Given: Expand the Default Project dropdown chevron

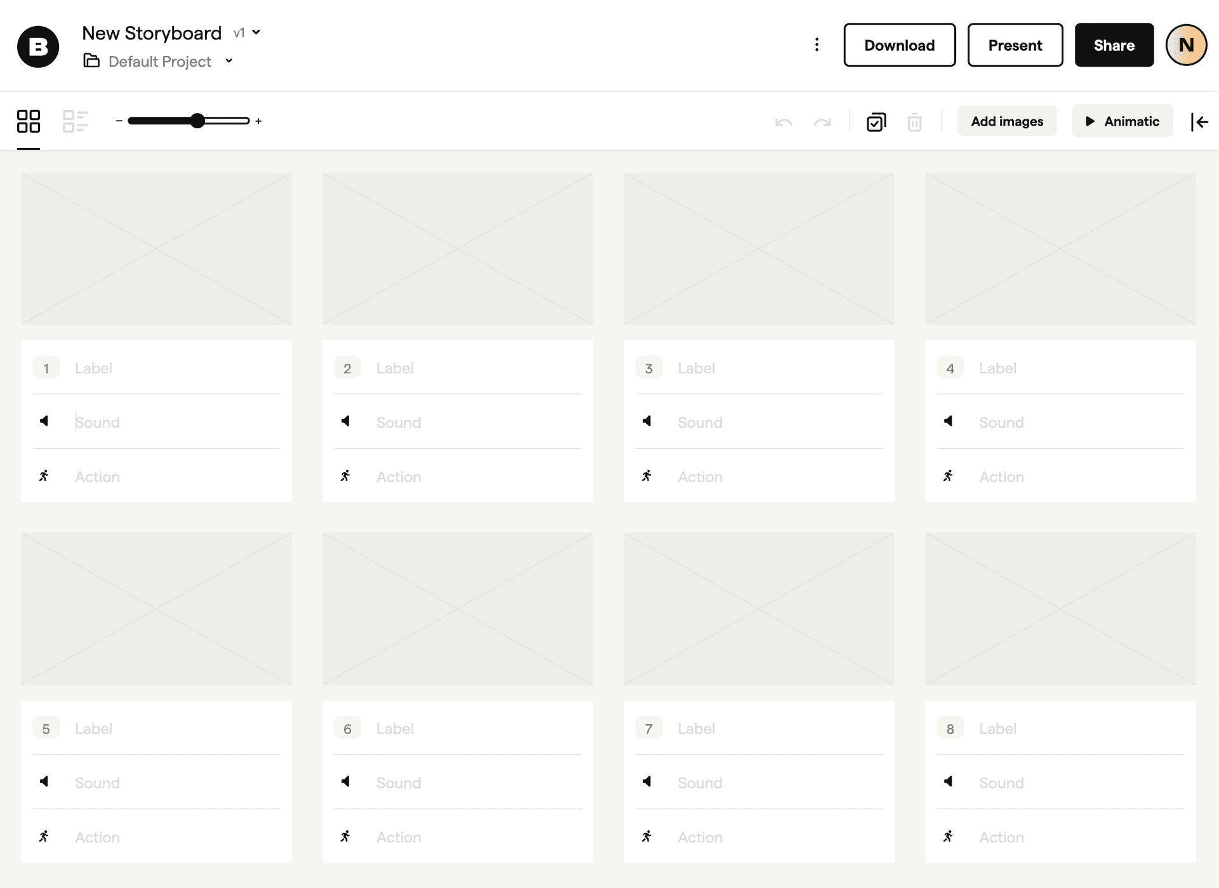Looking at the screenshot, I should (x=229, y=61).
